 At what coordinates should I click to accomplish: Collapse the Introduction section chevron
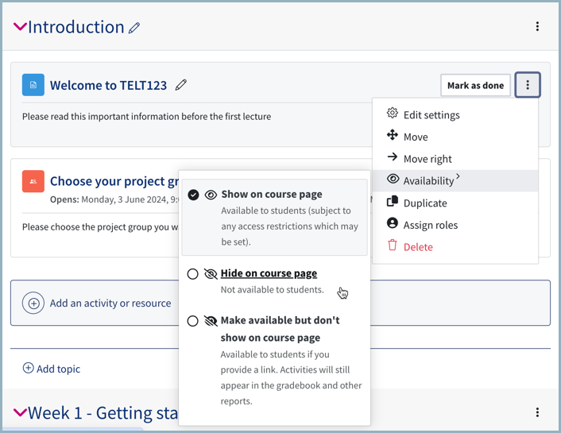click(x=20, y=28)
